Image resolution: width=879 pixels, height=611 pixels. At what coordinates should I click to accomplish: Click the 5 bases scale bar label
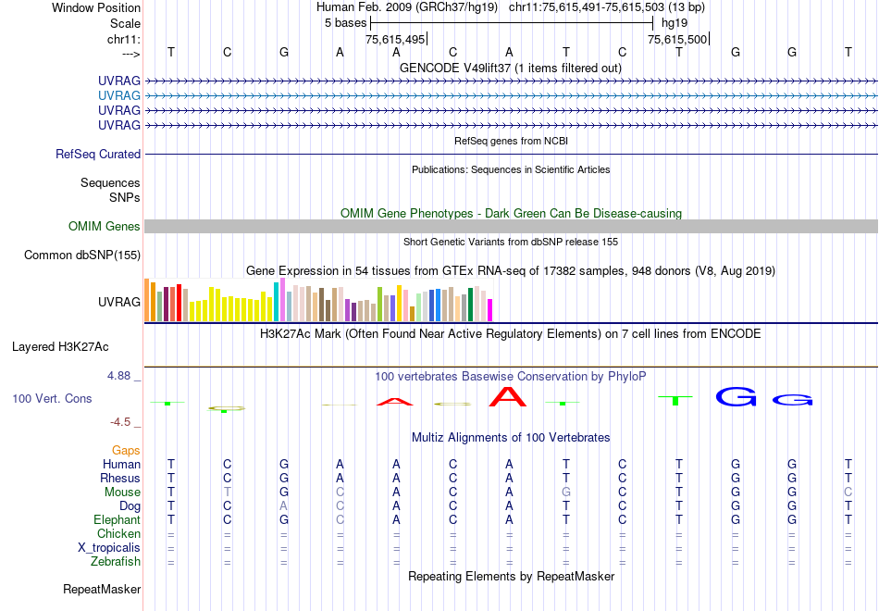(345, 23)
